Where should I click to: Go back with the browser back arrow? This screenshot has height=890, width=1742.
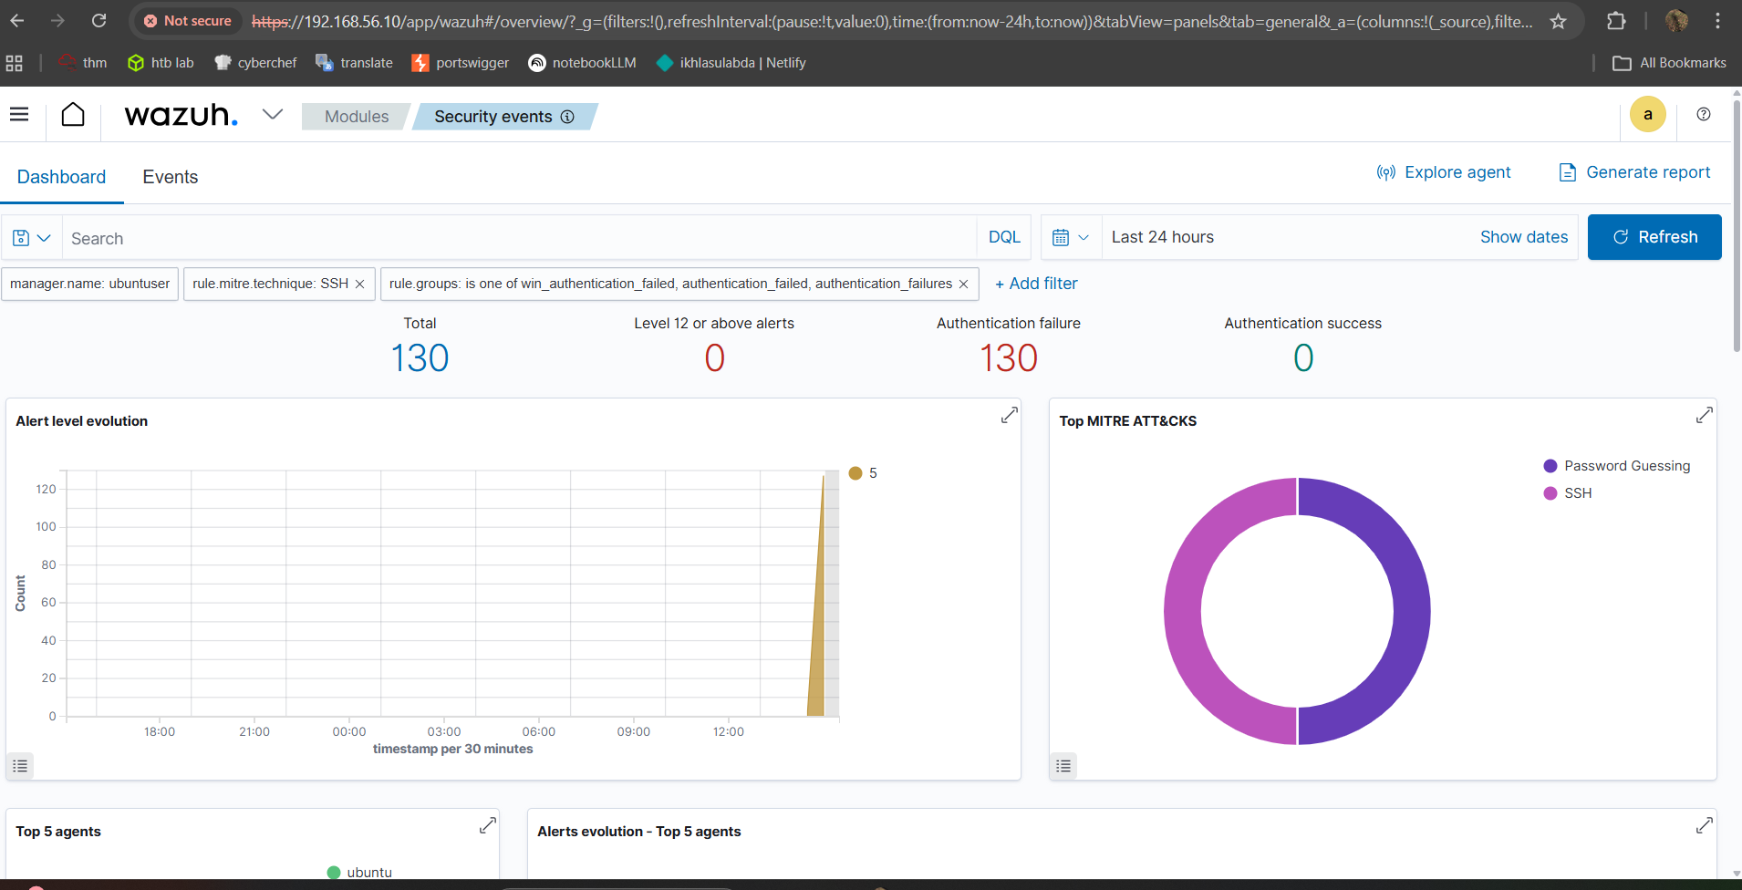coord(17,20)
